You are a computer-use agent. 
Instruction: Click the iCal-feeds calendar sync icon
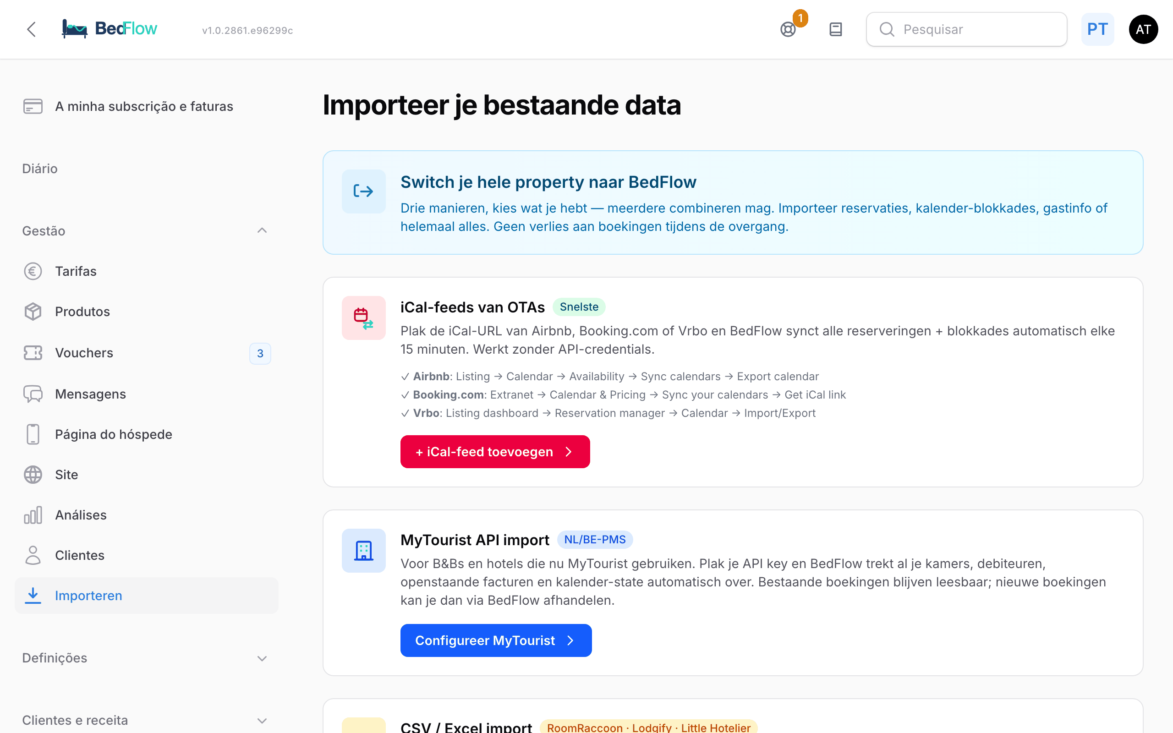363,318
